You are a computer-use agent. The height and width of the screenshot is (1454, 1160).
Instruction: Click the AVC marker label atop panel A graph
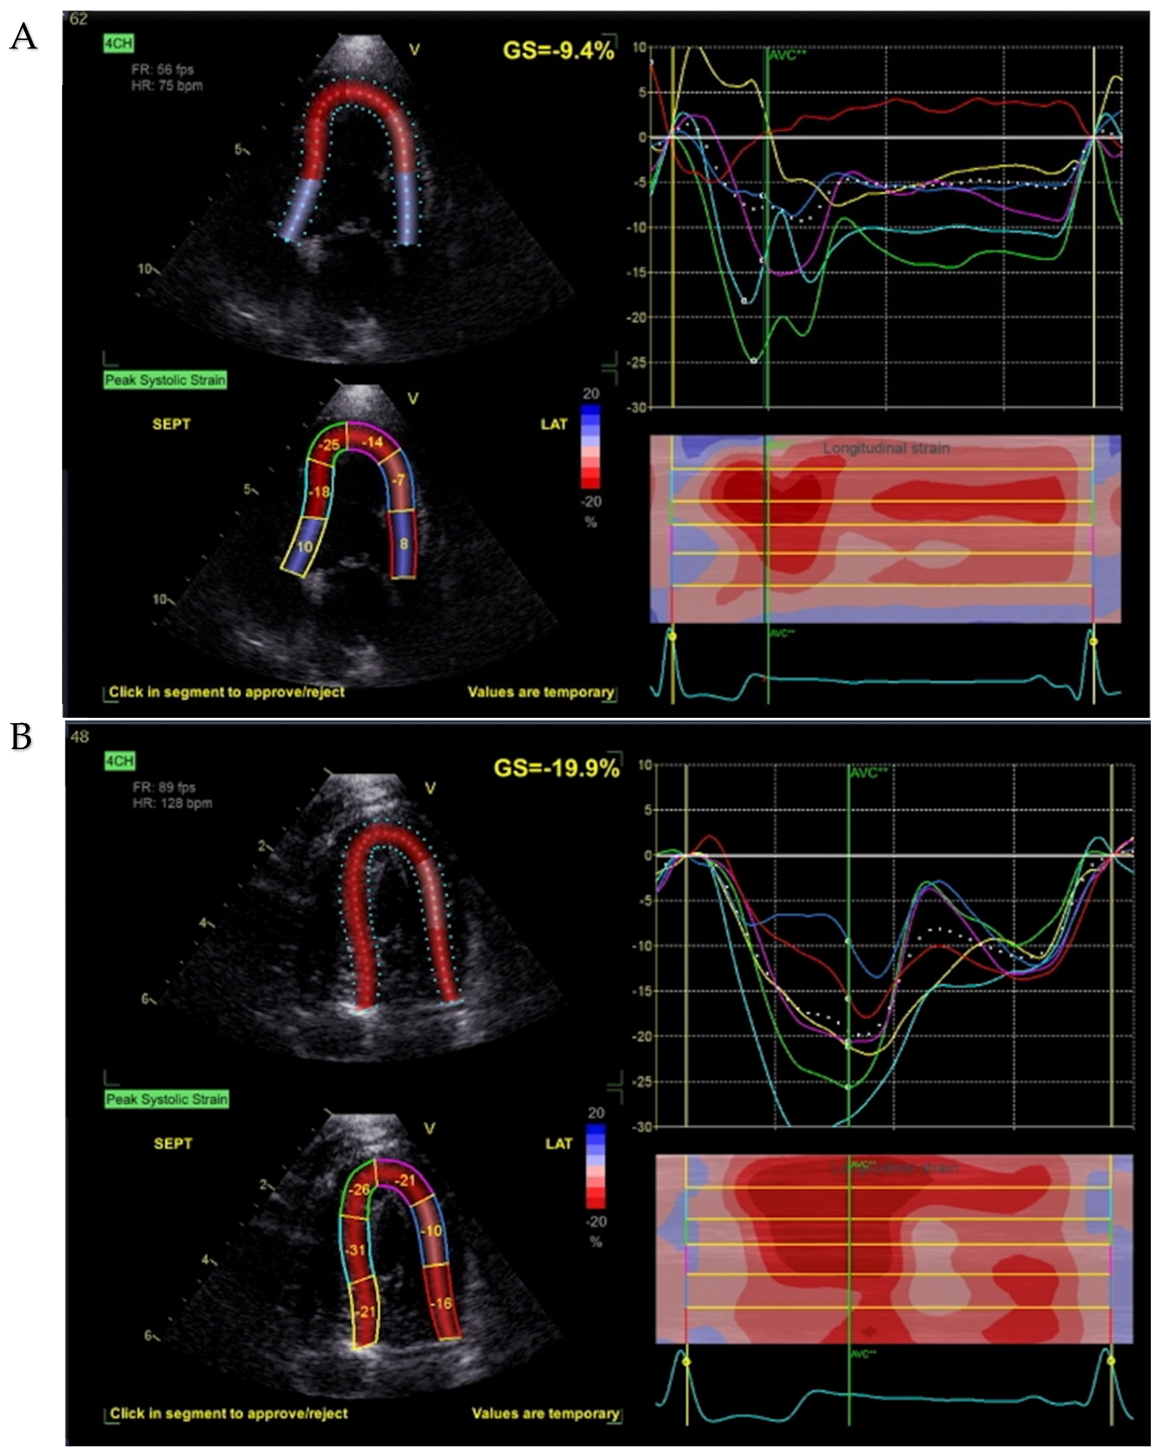[787, 56]
